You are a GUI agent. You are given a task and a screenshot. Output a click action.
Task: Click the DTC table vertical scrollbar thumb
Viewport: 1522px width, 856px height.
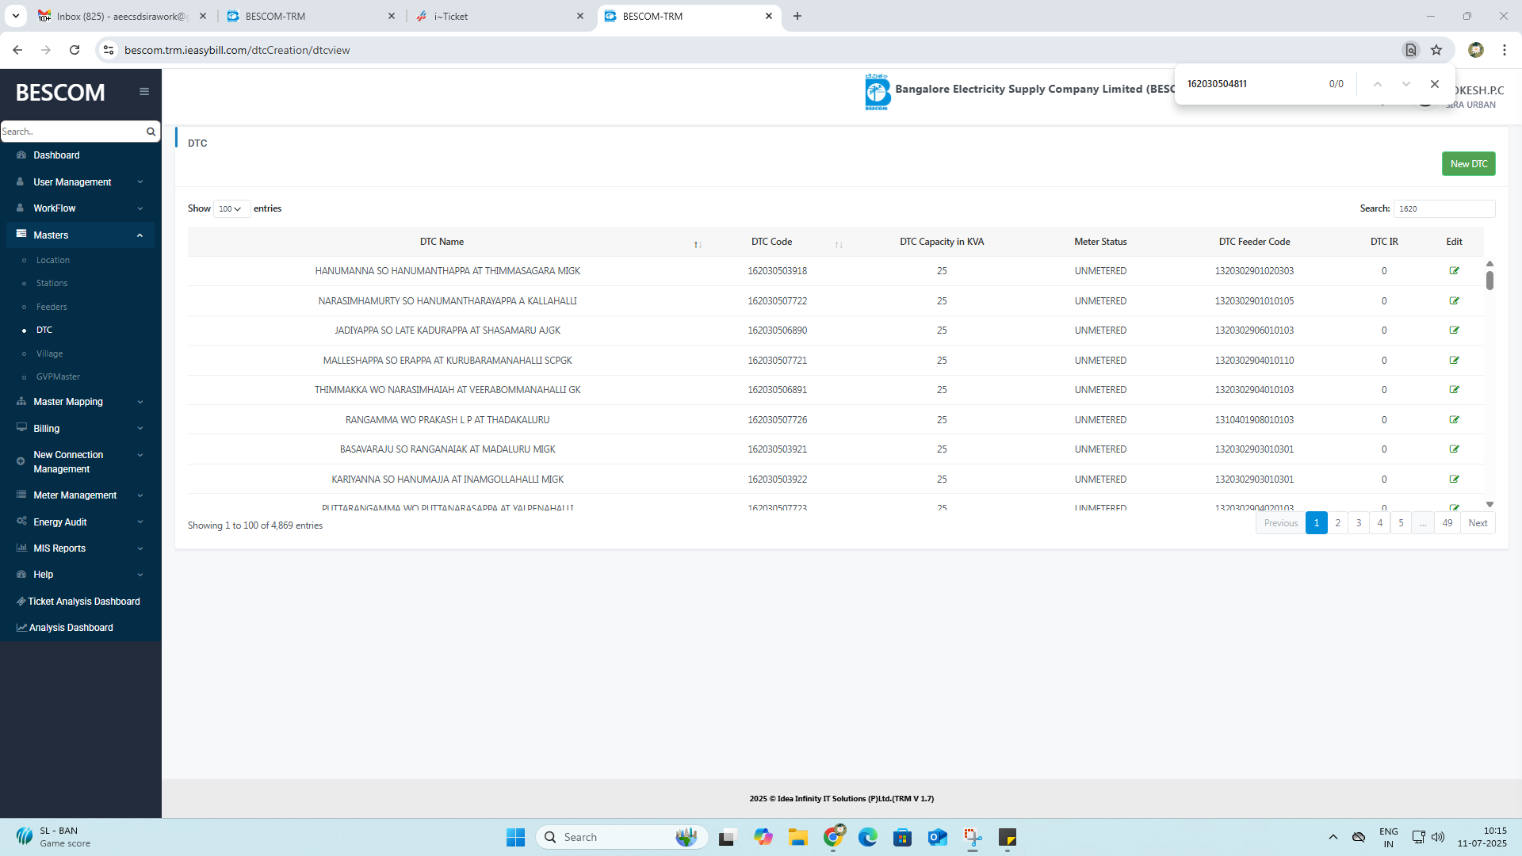click(1489, 280)
